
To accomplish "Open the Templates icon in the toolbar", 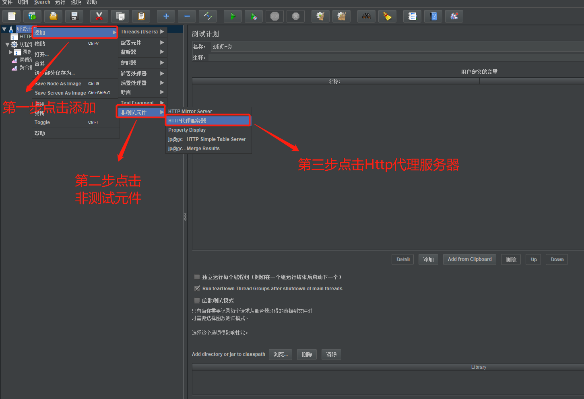I will (33, 16).
